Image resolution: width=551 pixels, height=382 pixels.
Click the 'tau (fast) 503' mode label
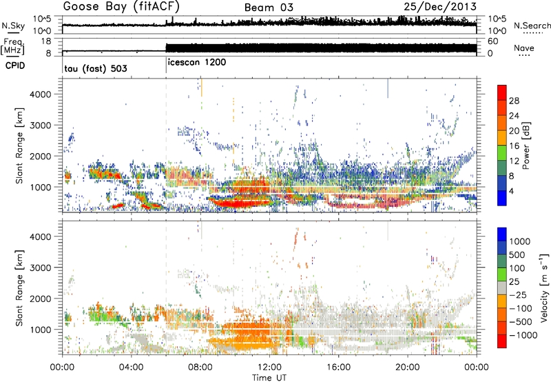click(96, 68)
